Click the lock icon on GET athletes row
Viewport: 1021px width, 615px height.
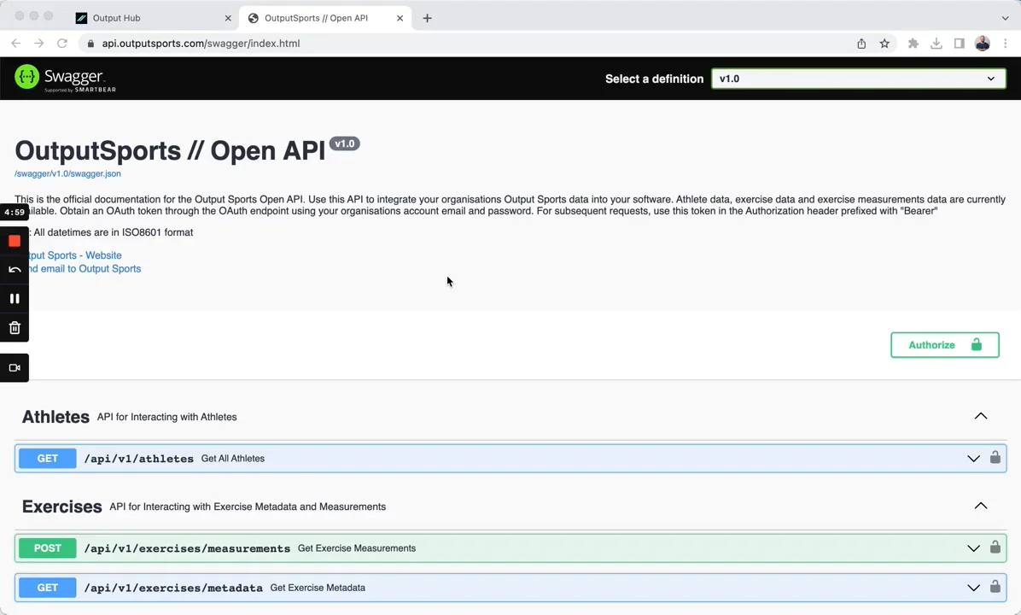tap(995, 457)
